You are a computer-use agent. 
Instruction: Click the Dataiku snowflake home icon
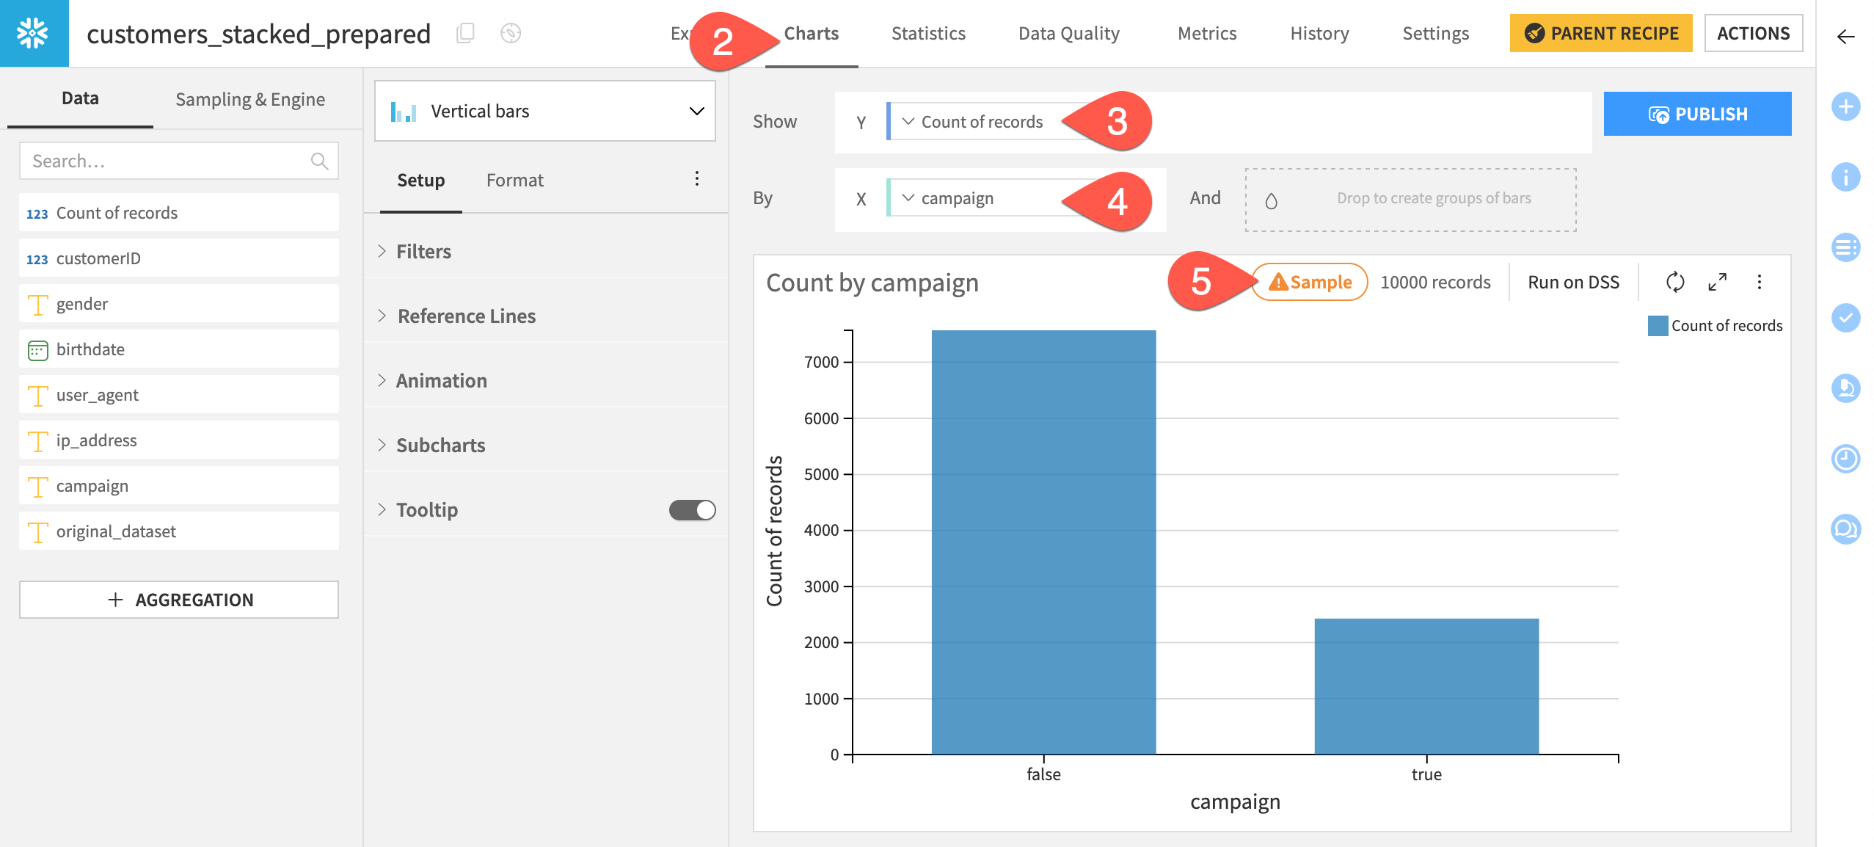pos(34,33)
